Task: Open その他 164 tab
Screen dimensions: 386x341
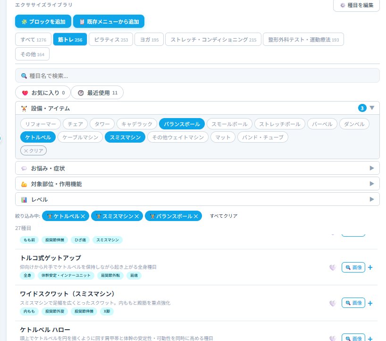Action: [x=32, y=54]
